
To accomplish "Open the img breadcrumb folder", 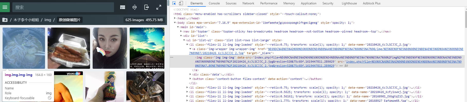I will (48, 20).
